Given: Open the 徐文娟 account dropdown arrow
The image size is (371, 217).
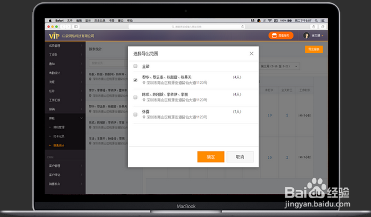Looking at the screenshot, I should pyautogui.click(x=322, y=36).
